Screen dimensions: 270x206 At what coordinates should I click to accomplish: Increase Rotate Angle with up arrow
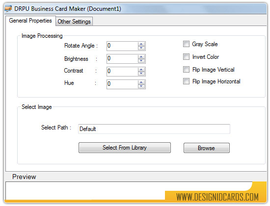pos(141,44)
